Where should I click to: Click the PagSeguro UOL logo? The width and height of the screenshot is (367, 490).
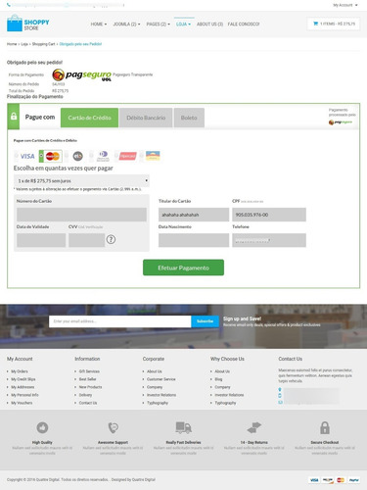tap(81, 75)
